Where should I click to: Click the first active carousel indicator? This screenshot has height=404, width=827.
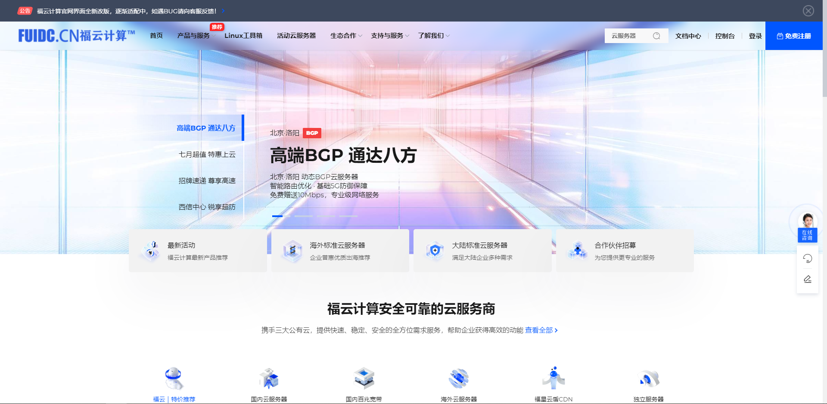click(x=281, y=216)
